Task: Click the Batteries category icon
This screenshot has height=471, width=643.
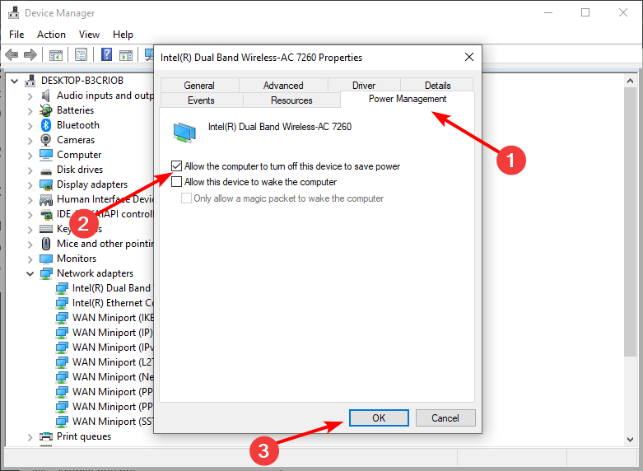Action: pos(46,110)
